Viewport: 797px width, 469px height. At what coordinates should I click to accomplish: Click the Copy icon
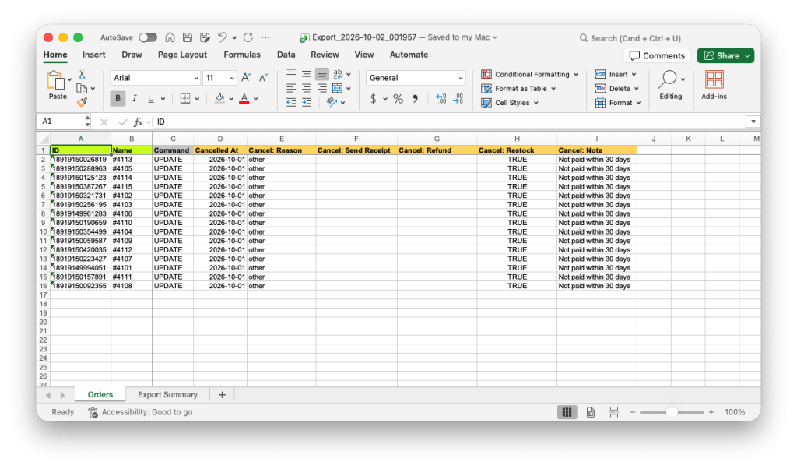pyautogui.click(x=82, y=89)
